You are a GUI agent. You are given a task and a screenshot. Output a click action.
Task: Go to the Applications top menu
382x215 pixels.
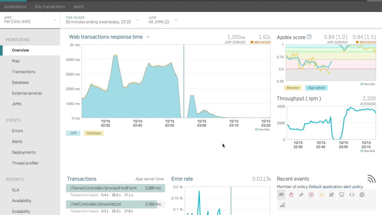pos(15,7)
